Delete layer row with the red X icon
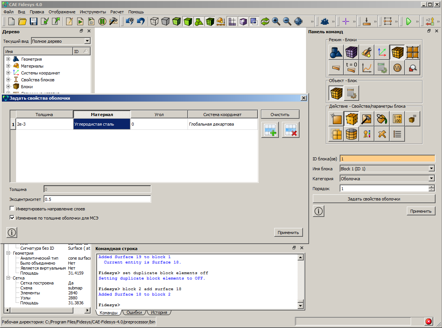The image size is (442, 328). (x=291, y=130)
